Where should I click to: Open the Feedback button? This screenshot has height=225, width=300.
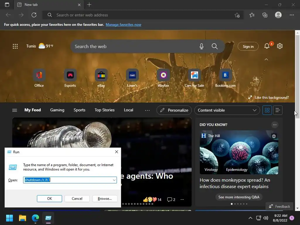[x=279, y=207]
